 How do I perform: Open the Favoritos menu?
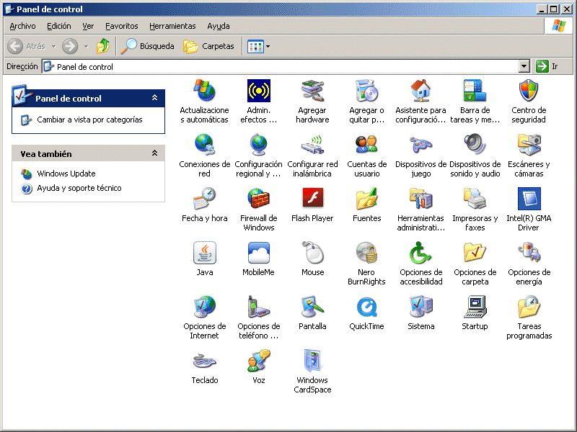click(x=121, y=26)
